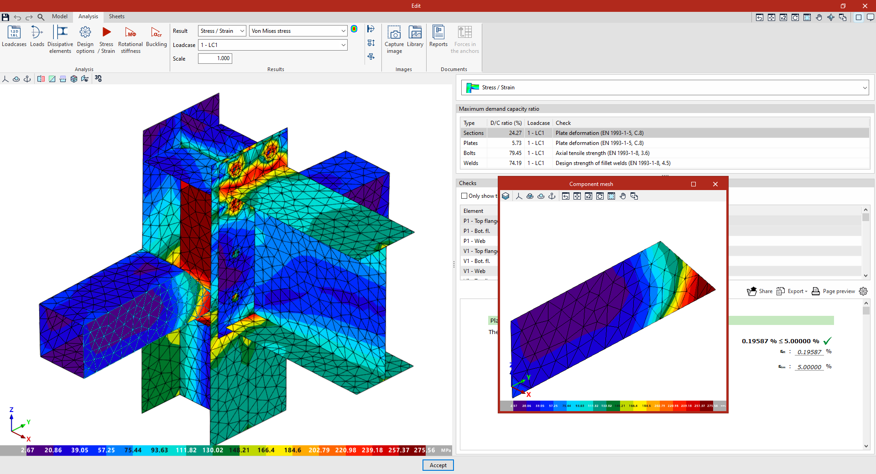Toggle the view direction eye icon
The height and width of the screenshot is (474, 876).
85,79
